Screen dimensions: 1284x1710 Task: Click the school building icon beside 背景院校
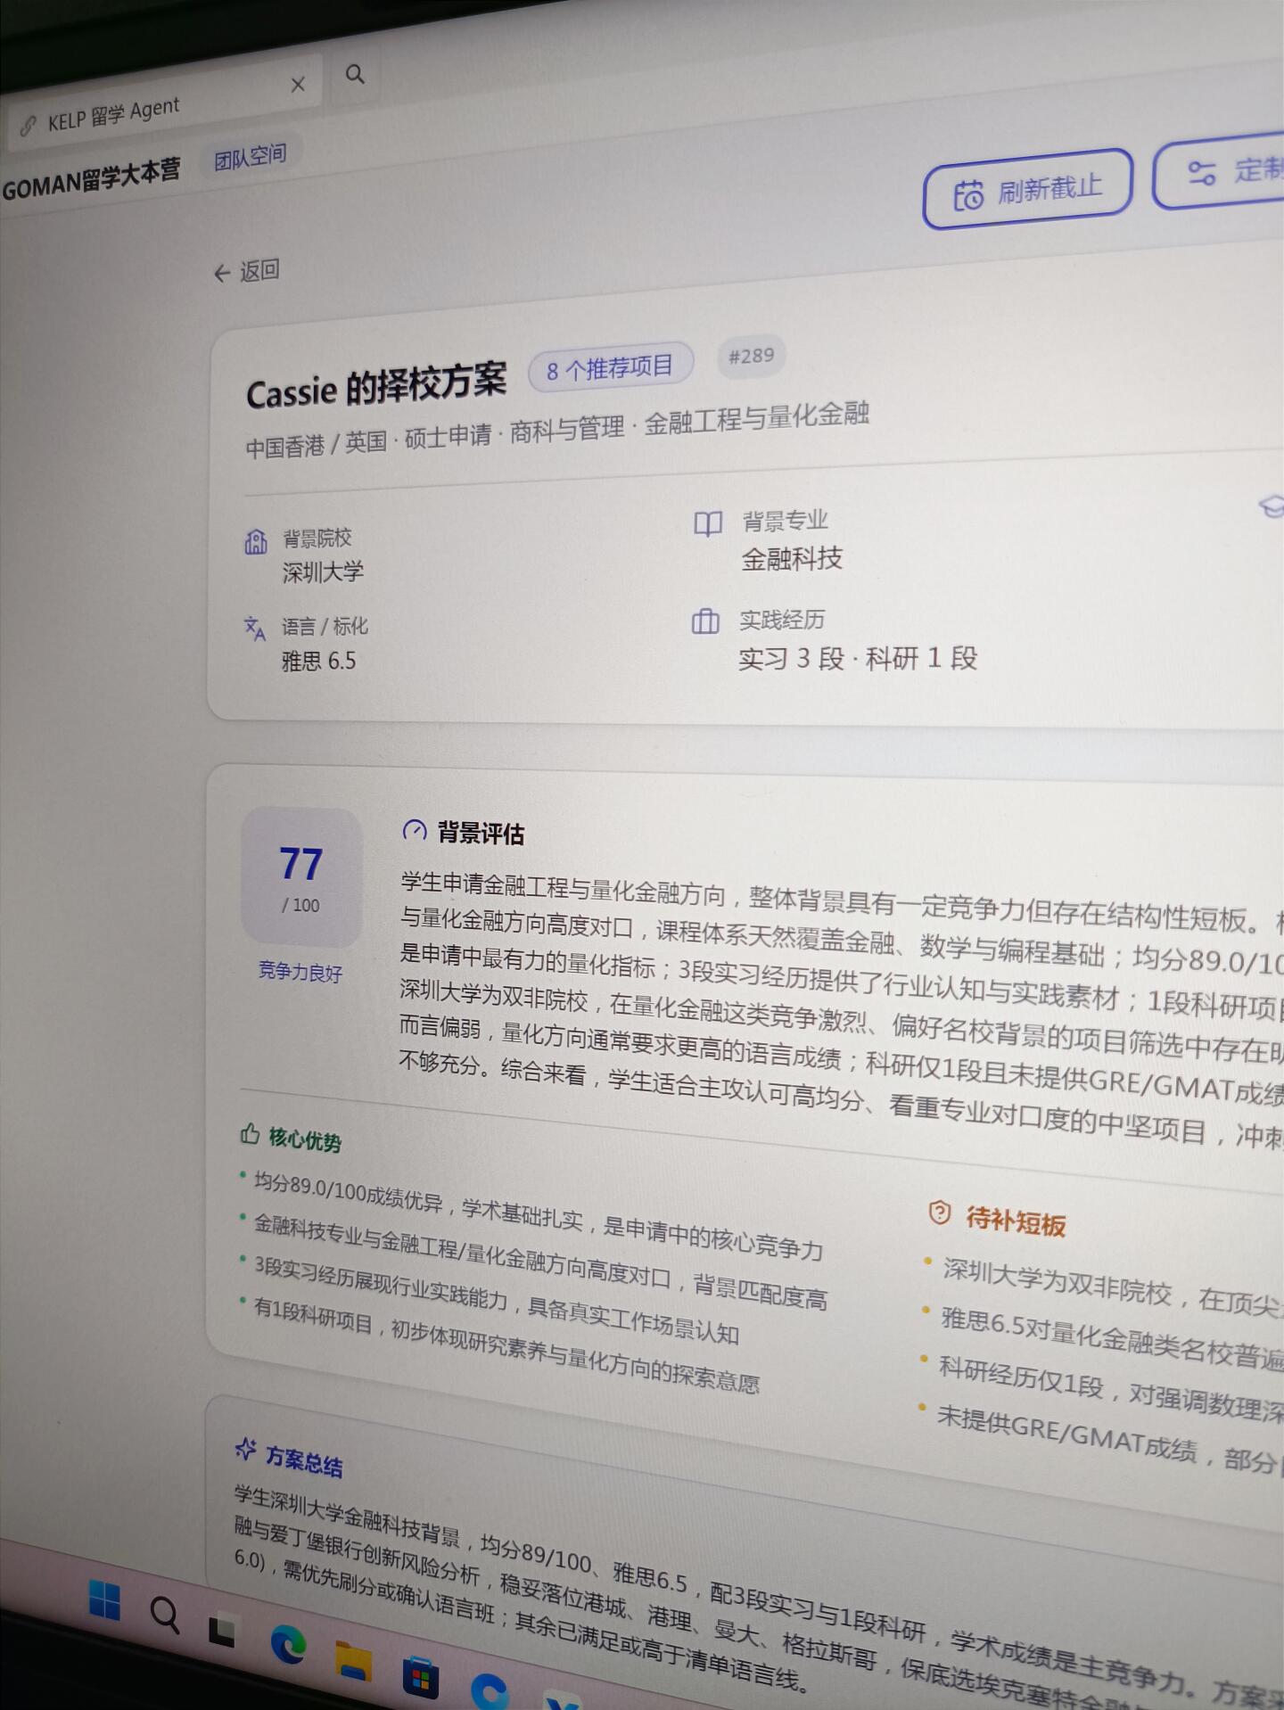click(x=256, y=541)
